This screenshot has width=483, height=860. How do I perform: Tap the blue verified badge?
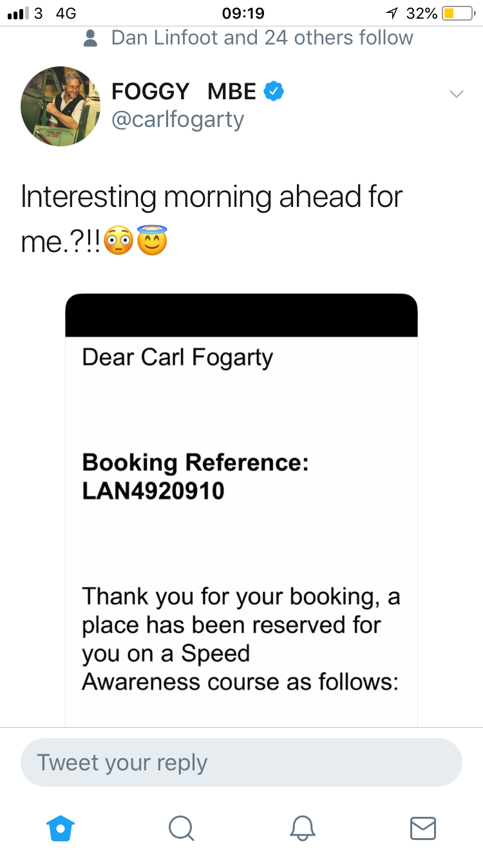(x=274, y=92)
